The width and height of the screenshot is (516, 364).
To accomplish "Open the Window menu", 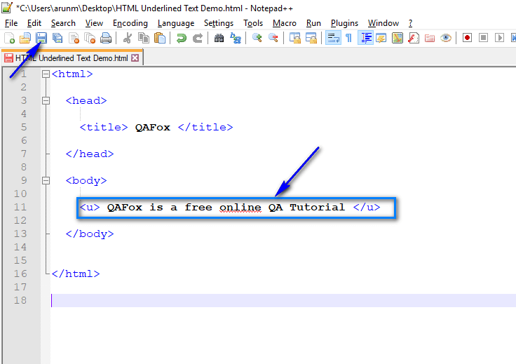I will 383,23.
